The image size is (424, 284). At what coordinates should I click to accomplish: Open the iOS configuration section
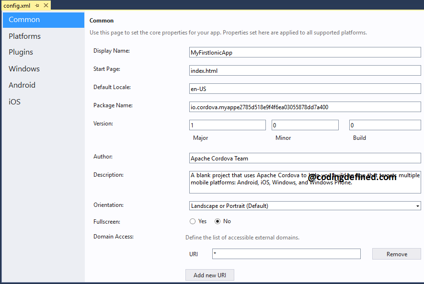click(14, 102)
